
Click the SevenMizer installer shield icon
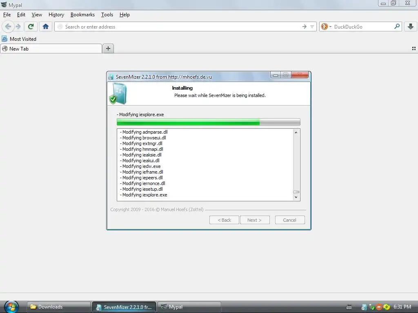pyautogui.click(x=118, y=93)
